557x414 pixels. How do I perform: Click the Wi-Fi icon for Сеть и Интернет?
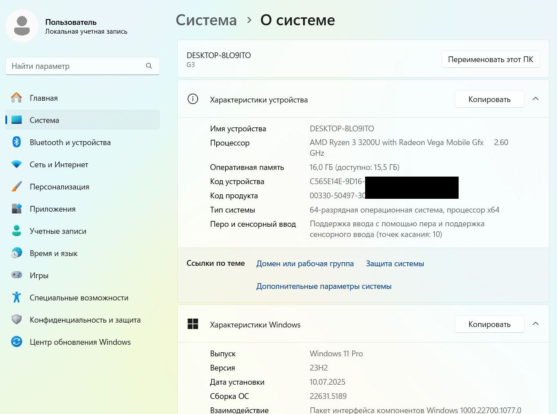tap(16, 164)
